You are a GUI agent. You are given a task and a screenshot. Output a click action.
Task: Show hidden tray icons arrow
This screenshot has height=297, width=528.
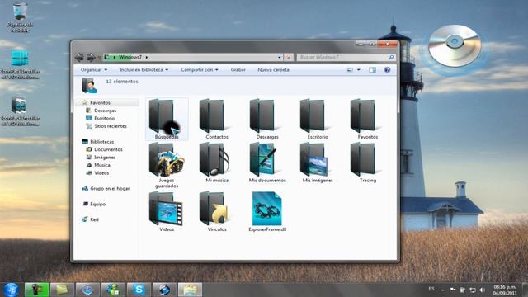coord(442,290)
